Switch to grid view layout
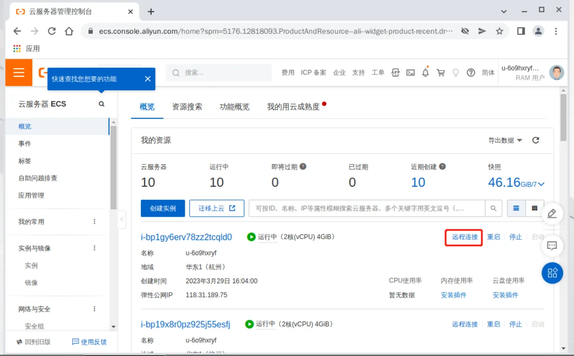Screen dimensions: 574x356 pyautogui.click(x=535, y=208)
